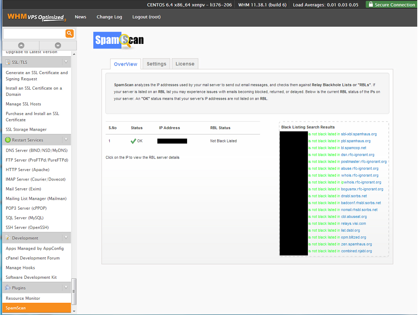Collapse the Development section arrow
This screenshot has width=418, height=315.
pos(66,237)
